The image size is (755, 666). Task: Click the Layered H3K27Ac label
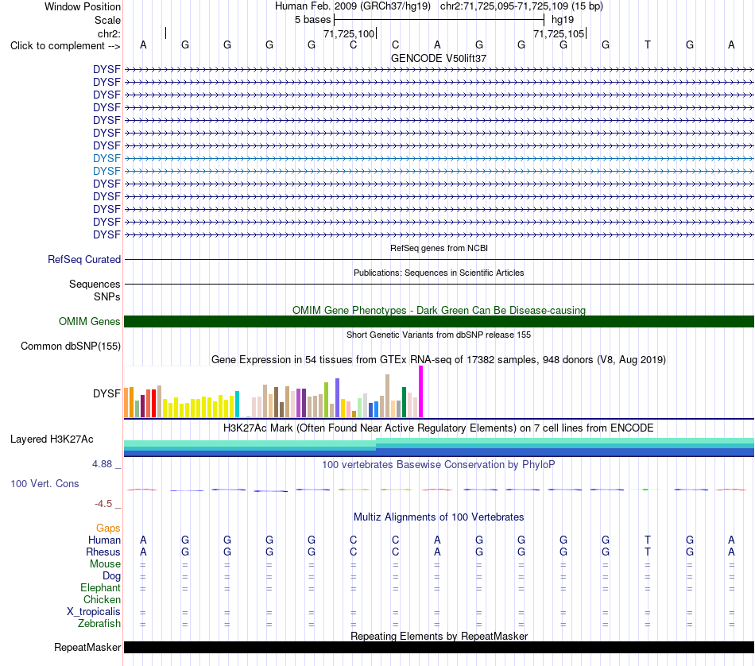52,439
